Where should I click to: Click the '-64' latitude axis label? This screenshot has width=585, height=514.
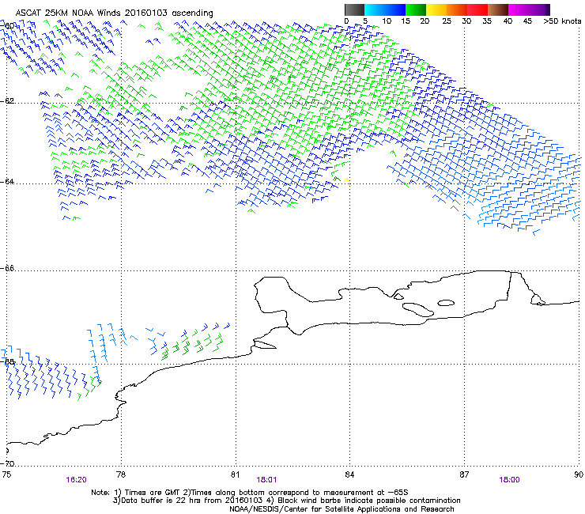click(x=8, y=182)
